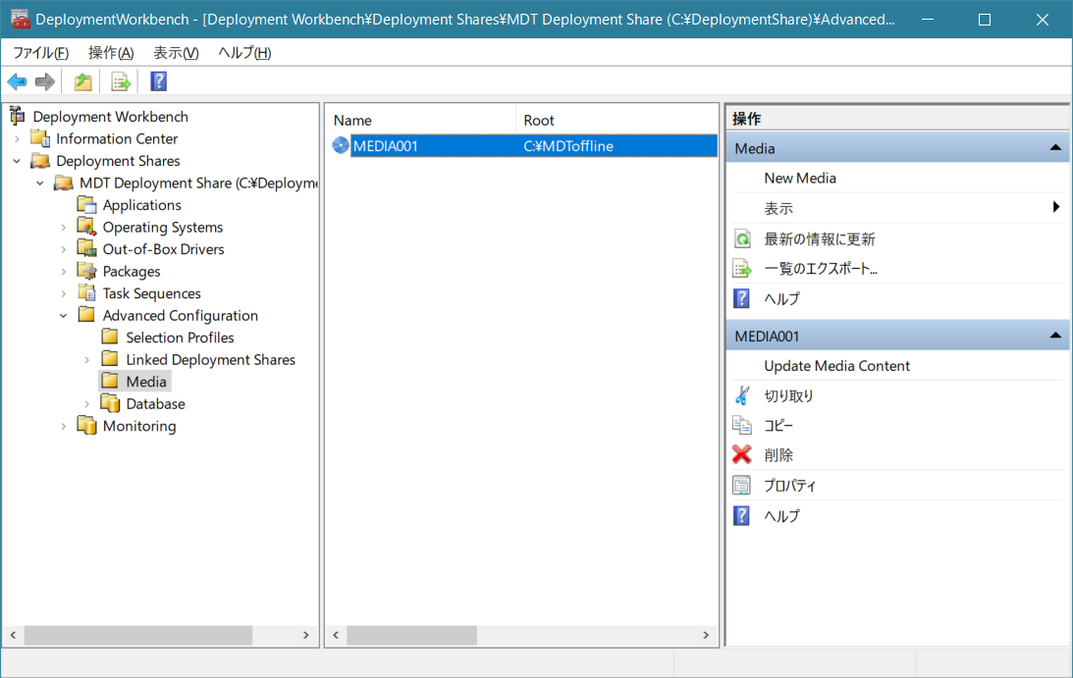Click the Packages folder icon
1073x678 pixels.
pos(87,271)
